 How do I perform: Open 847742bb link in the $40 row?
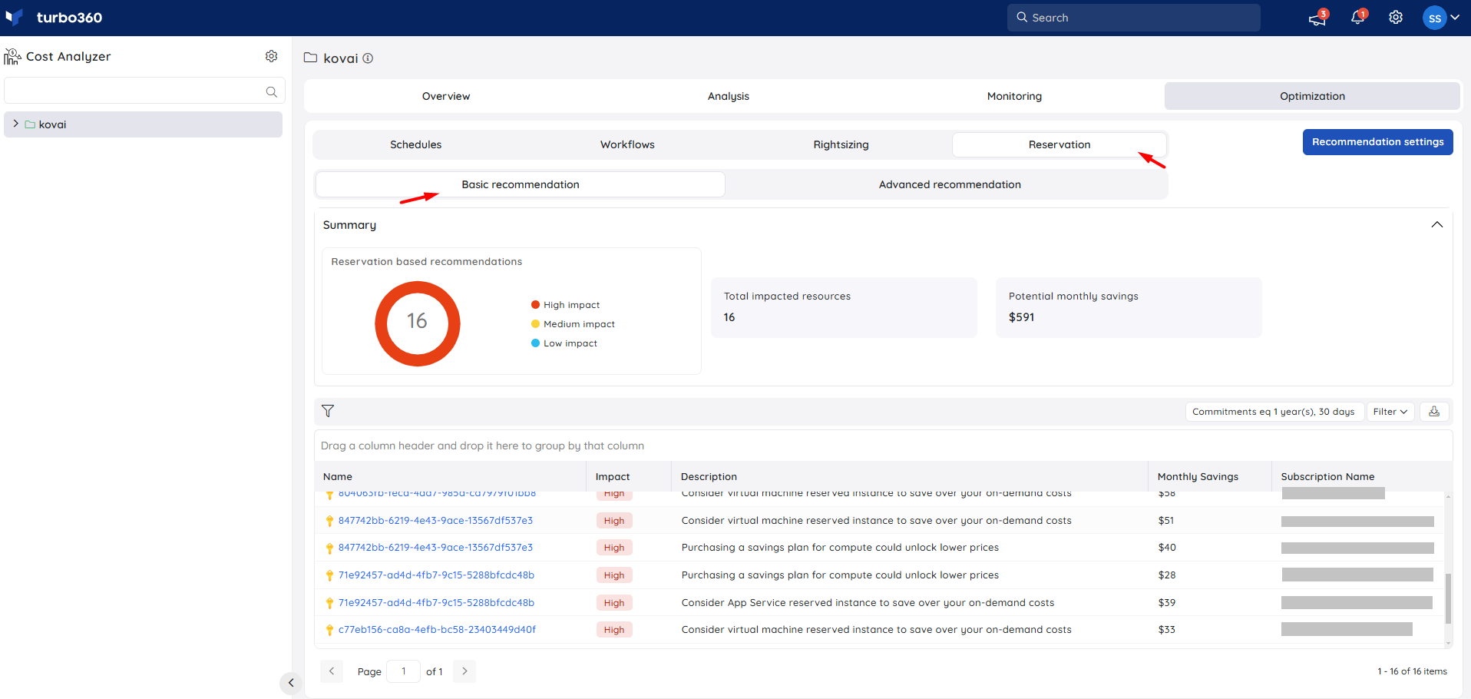pos(435,547)
